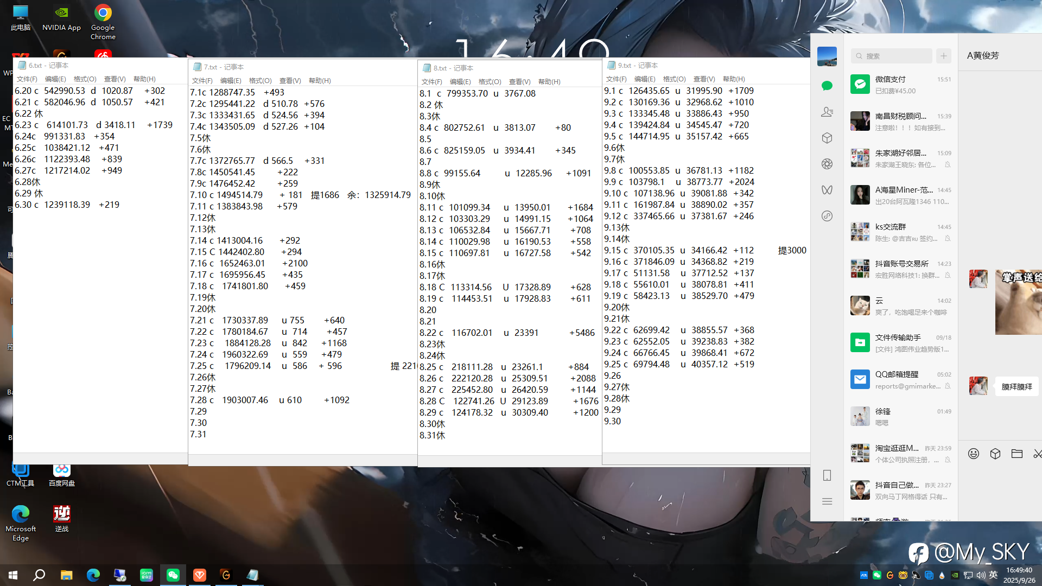Click the phone icon in WeChat sidebar

(827, 475)
